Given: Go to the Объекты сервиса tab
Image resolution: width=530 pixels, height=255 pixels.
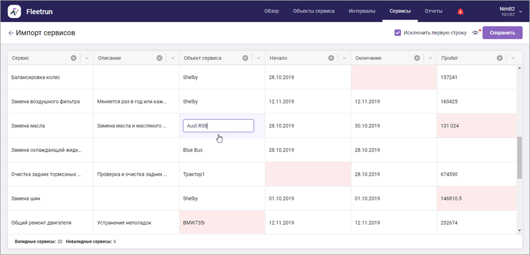Looking at the screenshot, I should click(314, 11).
